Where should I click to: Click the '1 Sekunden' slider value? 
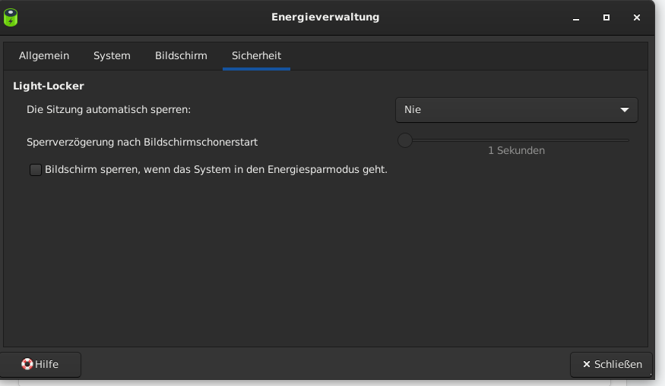[x=516, y=151]
